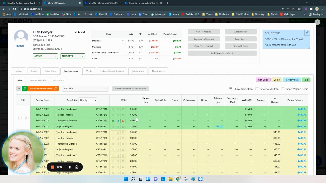The image size is (326, 183).
Task: Open Chrome extensions puzzle icon
Action: [311, 9]
